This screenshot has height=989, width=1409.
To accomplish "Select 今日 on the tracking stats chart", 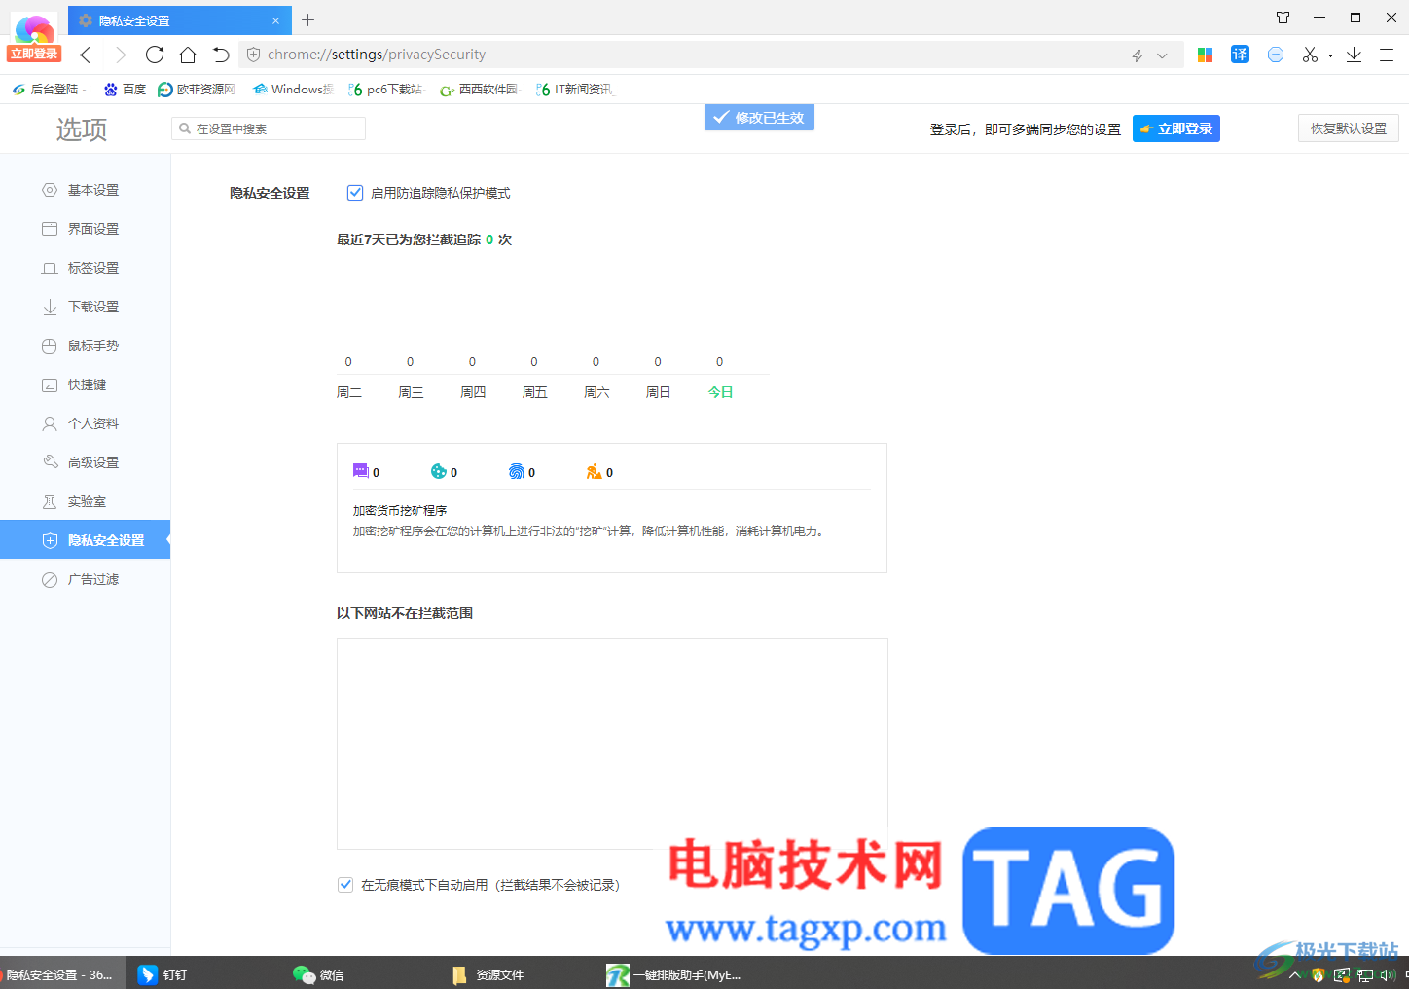I will 720,391.
